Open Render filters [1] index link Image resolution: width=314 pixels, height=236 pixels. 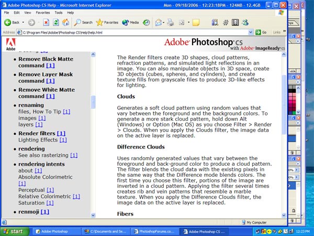(61, 133)
